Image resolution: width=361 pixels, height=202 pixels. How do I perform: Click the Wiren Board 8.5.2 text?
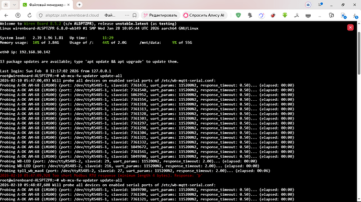tap(42, 23)
